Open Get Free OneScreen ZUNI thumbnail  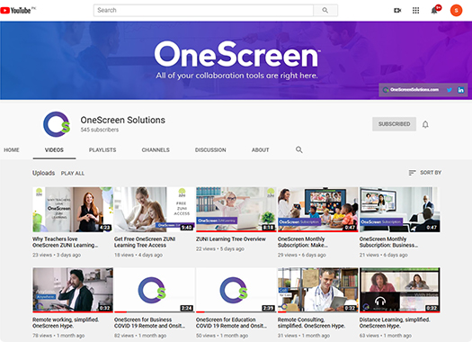tap(155, 210)
